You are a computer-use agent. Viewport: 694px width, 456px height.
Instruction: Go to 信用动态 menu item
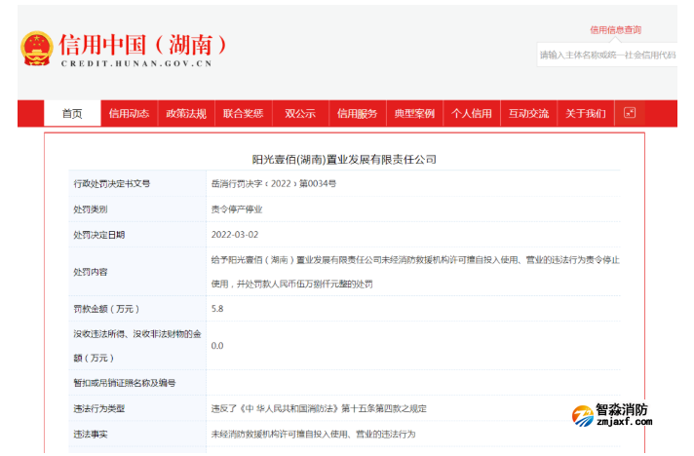pyautogui.click(x=129, y=113)
